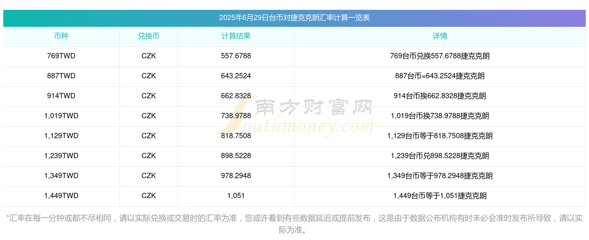Viewport: 589px width, 240px height.
Task: Click the '币种' column header
Action: 61,36
